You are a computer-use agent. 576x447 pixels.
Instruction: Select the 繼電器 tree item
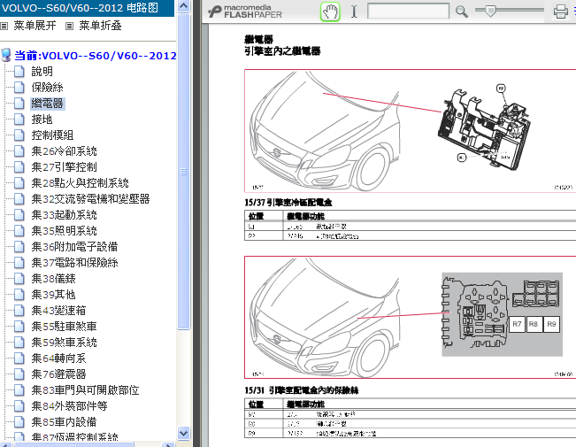[48, 104]
